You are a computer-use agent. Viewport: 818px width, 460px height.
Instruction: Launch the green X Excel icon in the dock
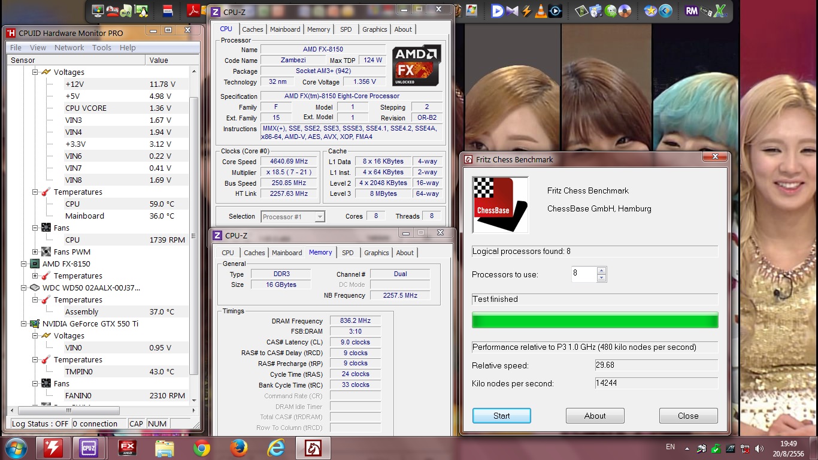click(x=720, y=10)
